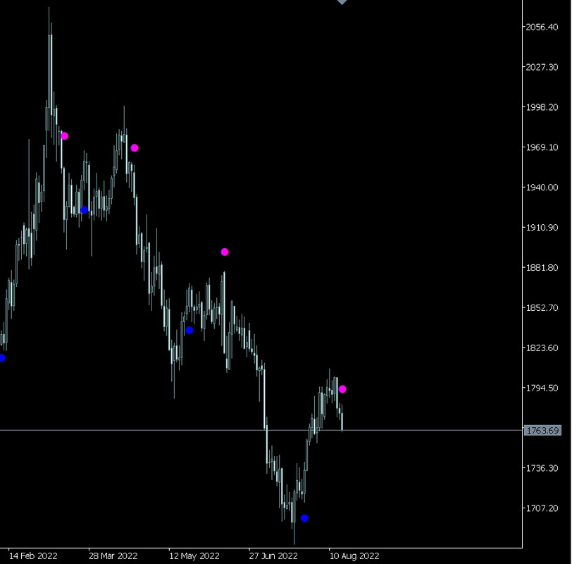572x564 pixels.
Task: Click the 1910.90 price scale label
Action: click(x=542, y=228)
